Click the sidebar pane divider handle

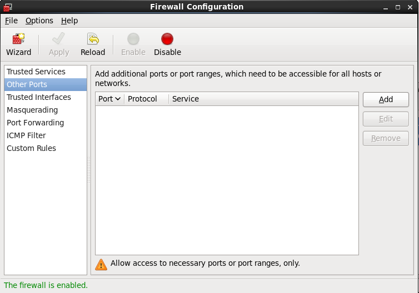pos(89,170)
